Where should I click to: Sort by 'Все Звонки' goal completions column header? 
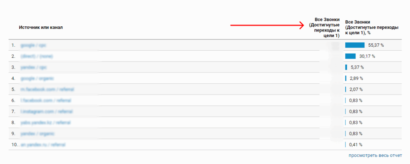click(324, 28)
